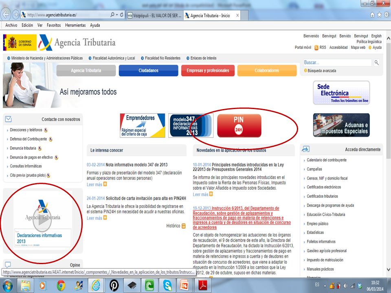Open the Archivo menu

(11, 25)
